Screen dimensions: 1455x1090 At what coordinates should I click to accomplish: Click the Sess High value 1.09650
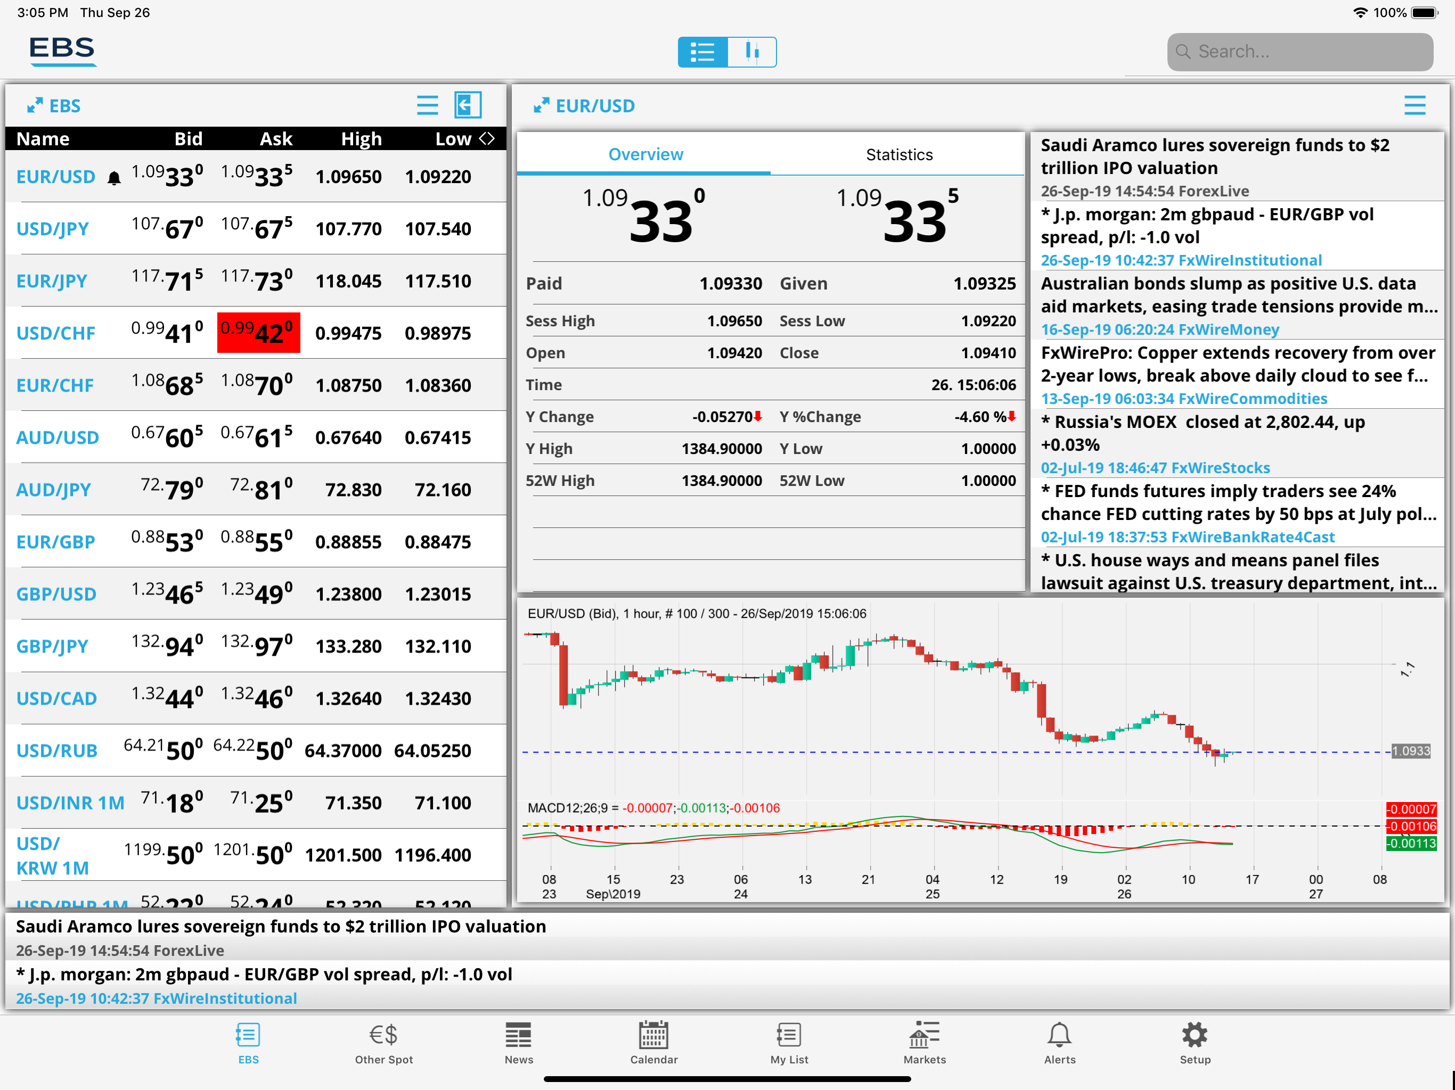point(735,321)
